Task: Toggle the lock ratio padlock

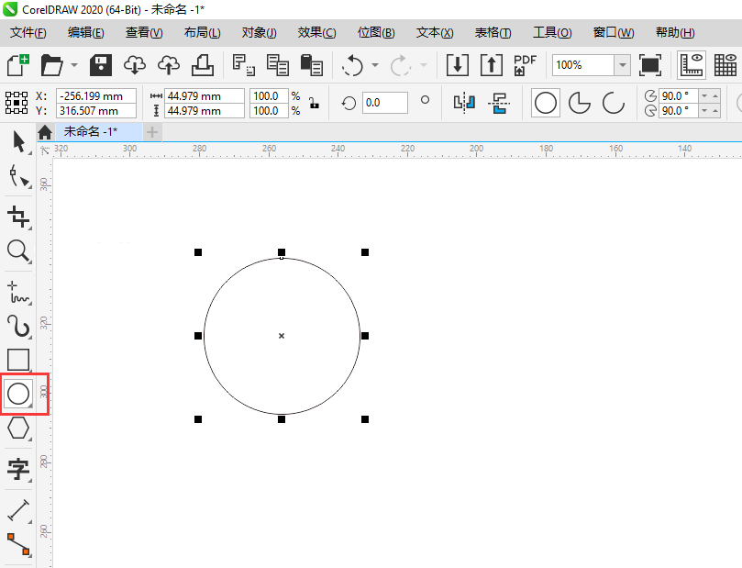Action: click(x=315, y=104)
